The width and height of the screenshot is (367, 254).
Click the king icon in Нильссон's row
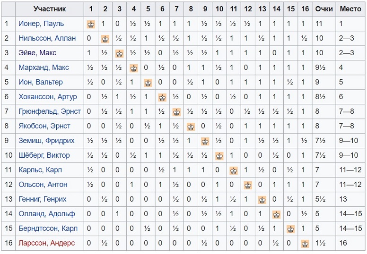105,39
